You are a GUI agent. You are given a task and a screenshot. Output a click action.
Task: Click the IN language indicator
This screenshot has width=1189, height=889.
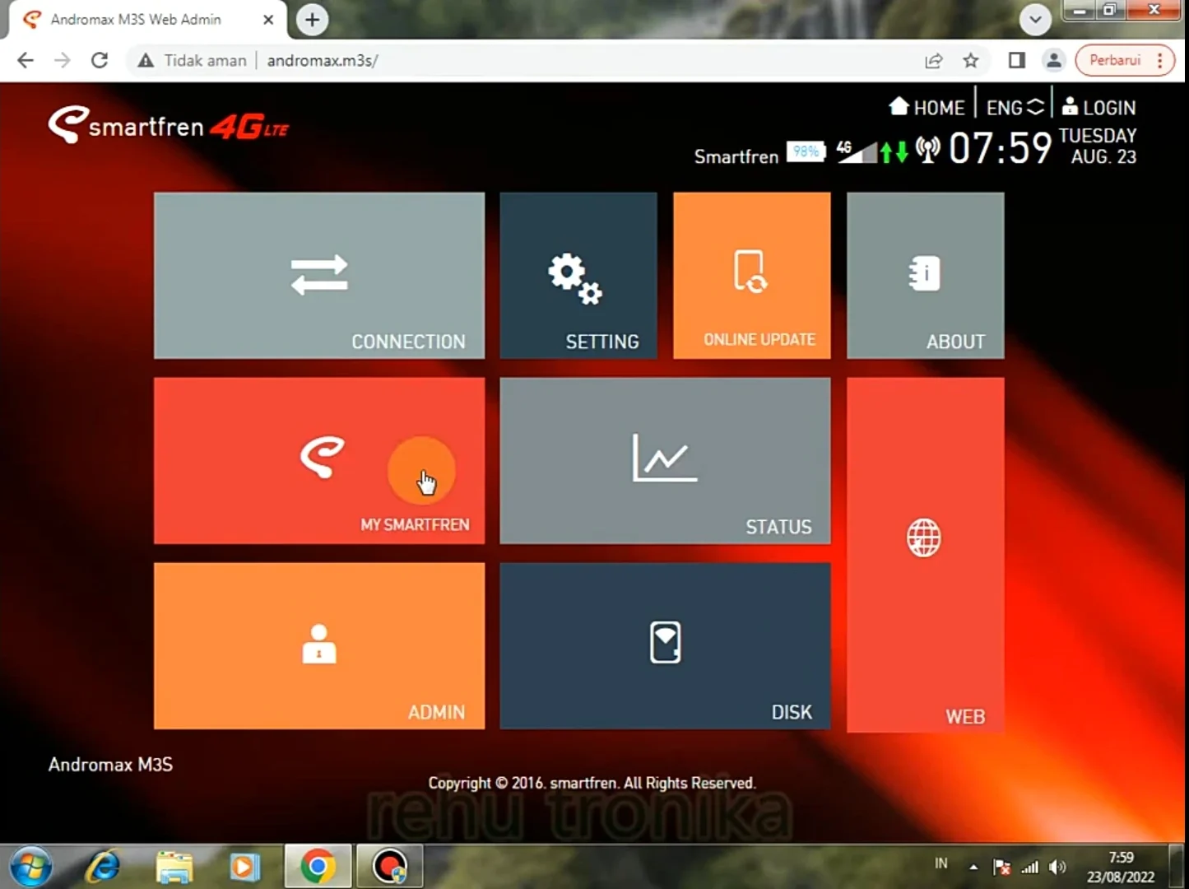click(941, 863)
